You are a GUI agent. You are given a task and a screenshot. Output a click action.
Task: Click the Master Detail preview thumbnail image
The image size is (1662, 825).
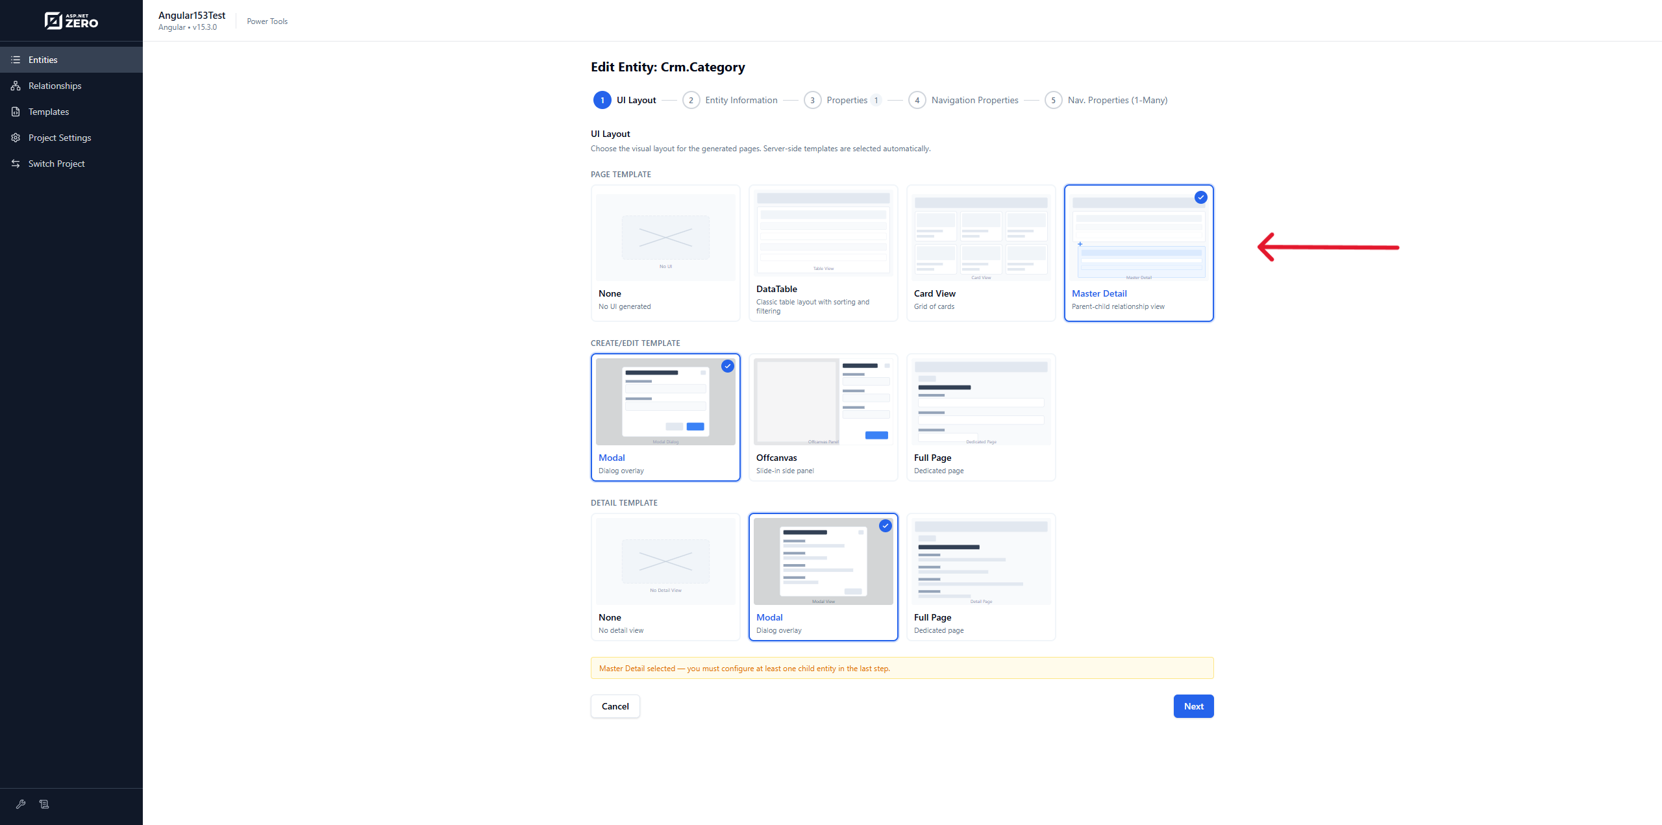1139,237
